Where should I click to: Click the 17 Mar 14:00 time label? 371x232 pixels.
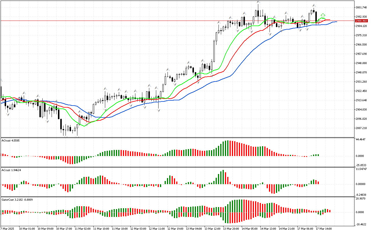coord(324,229)
